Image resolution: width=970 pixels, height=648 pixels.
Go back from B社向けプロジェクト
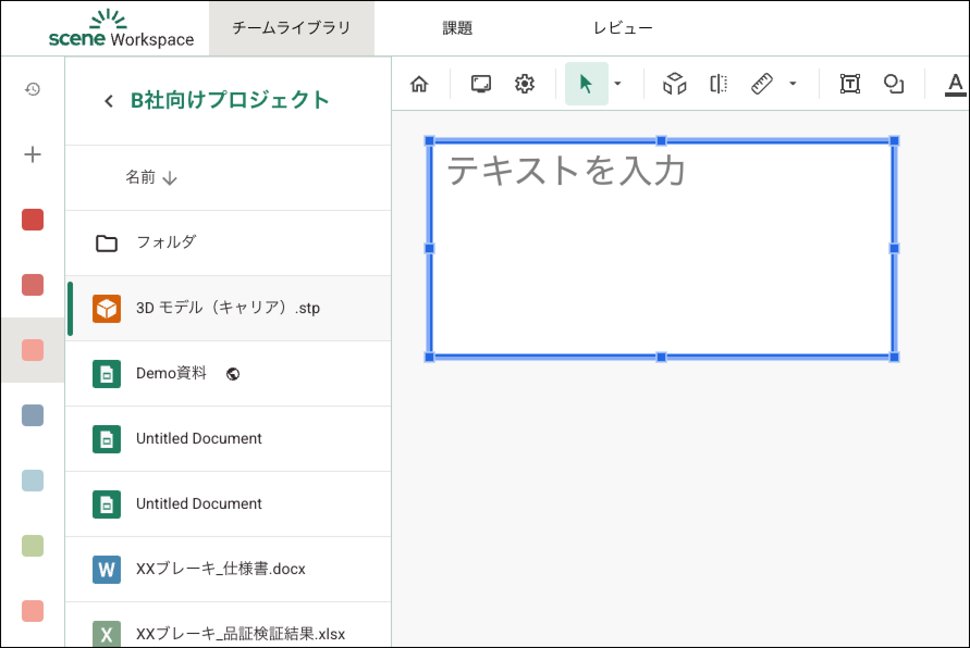coord(109,101)
